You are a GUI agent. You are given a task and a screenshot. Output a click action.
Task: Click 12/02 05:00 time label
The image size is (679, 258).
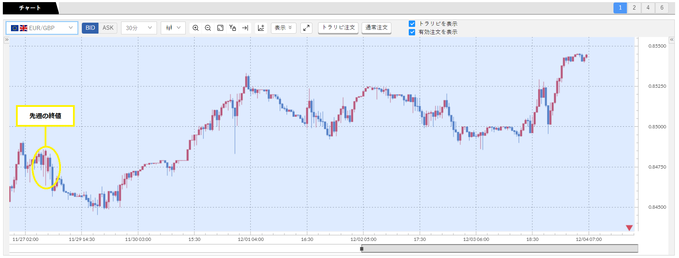coord(363,239)
